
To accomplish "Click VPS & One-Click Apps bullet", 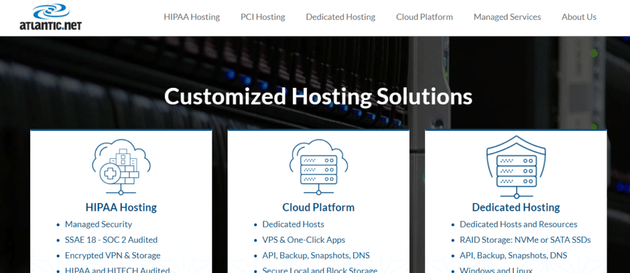I will coord(303,240).
